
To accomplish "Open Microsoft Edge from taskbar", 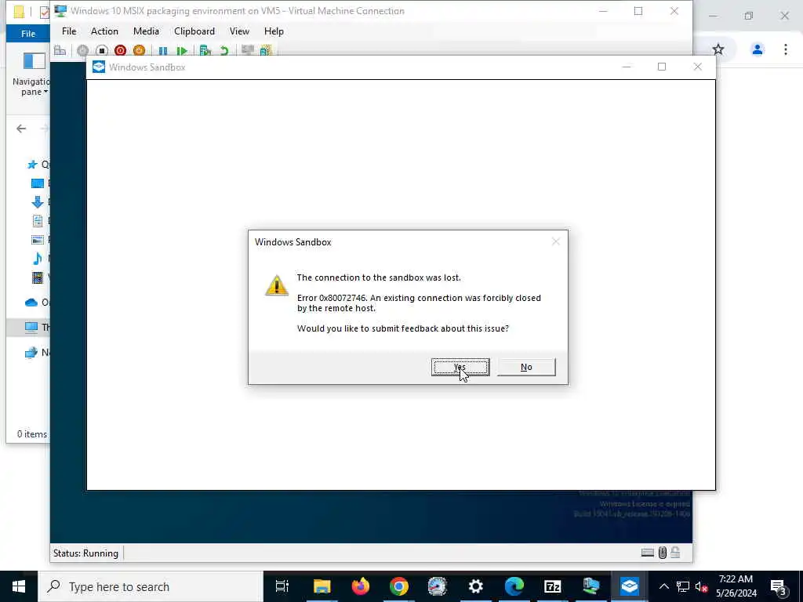I will click(514, 586).
